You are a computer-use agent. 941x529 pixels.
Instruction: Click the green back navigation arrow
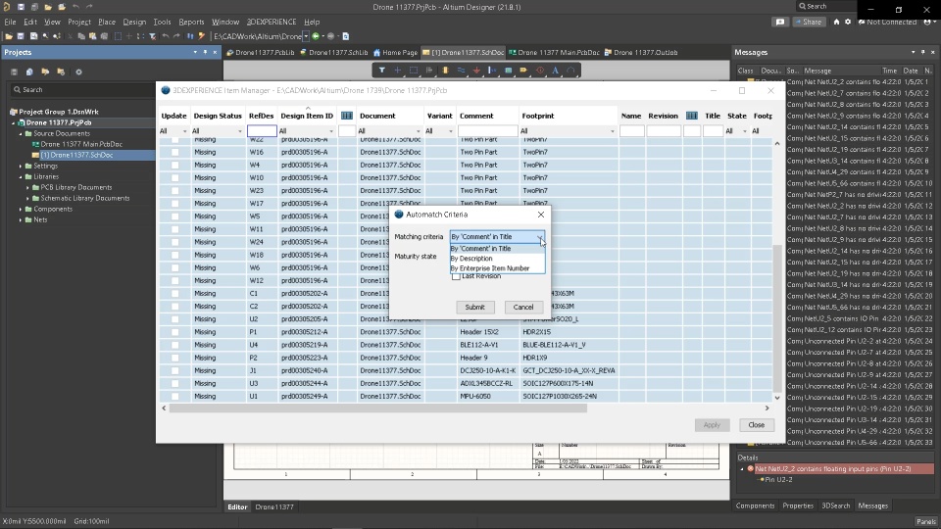(316, 36)
